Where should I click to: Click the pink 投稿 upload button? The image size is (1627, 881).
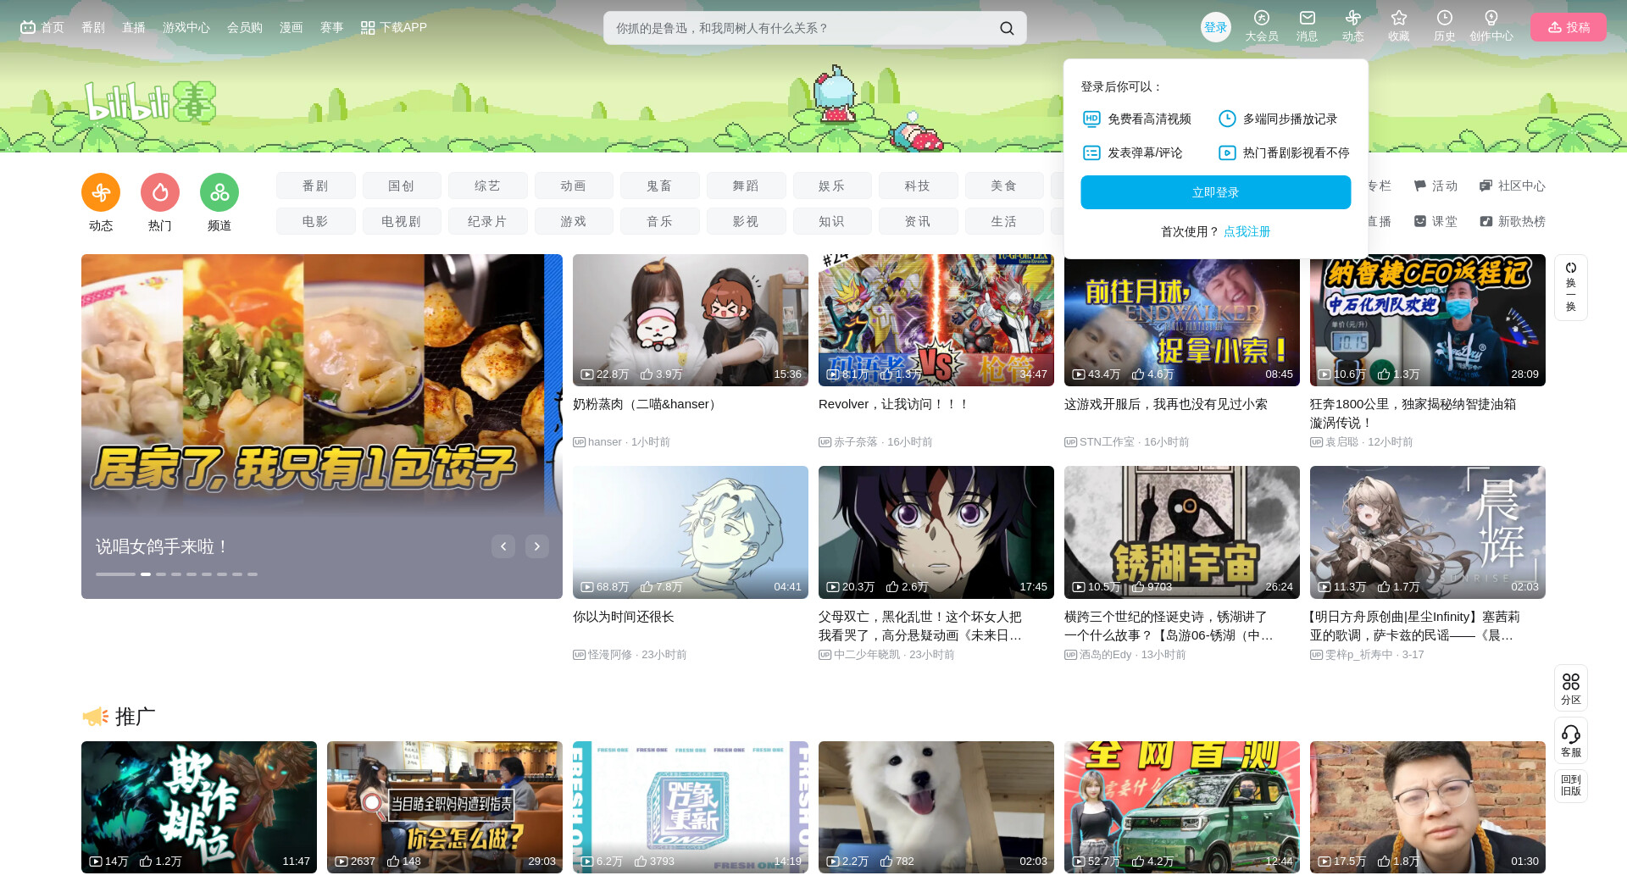pos(1569,27)
